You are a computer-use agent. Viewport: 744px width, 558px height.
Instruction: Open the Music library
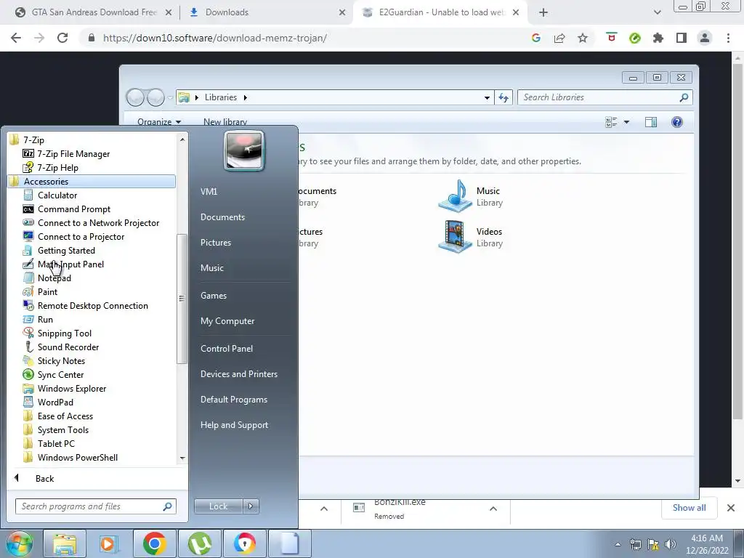pos(470,196)
